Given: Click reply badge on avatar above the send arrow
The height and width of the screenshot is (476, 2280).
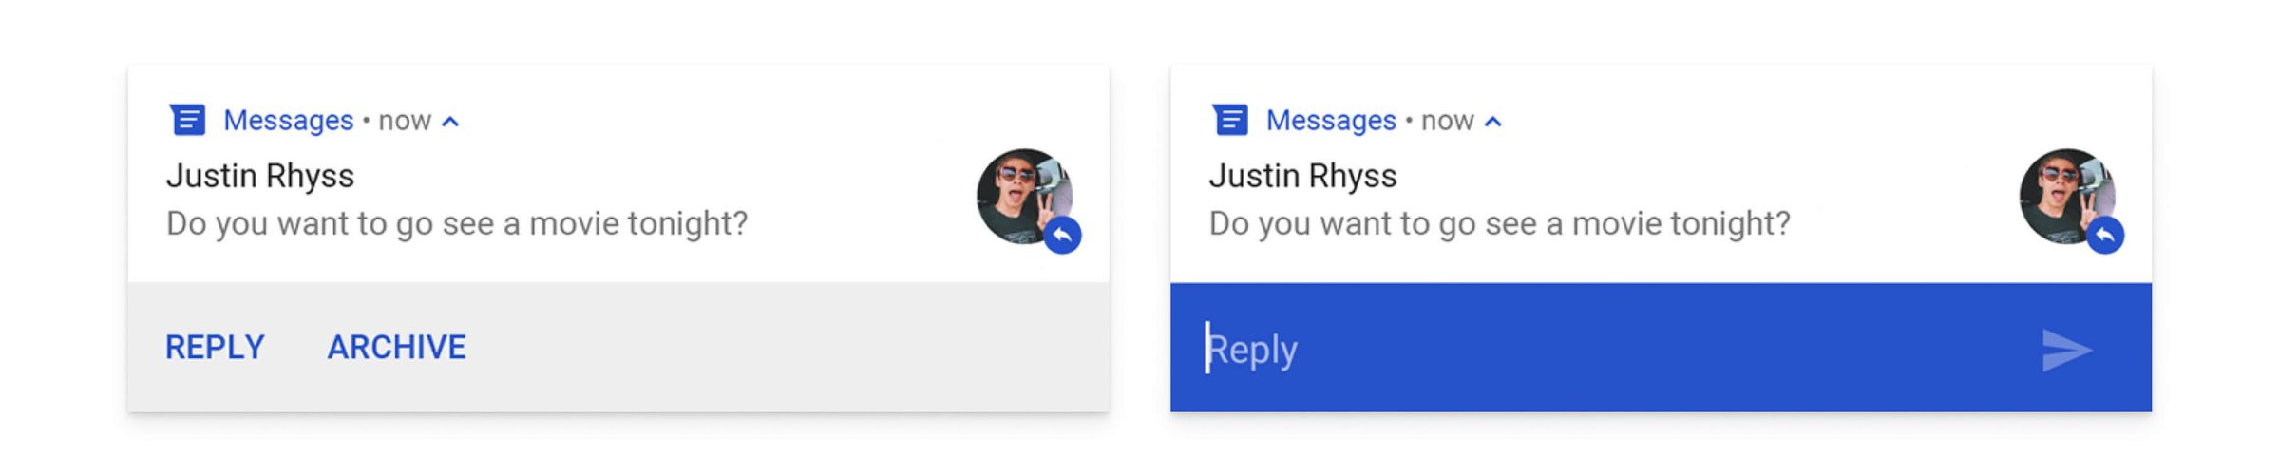Looking at the screenshot, I should click(x=2105, y=235).
